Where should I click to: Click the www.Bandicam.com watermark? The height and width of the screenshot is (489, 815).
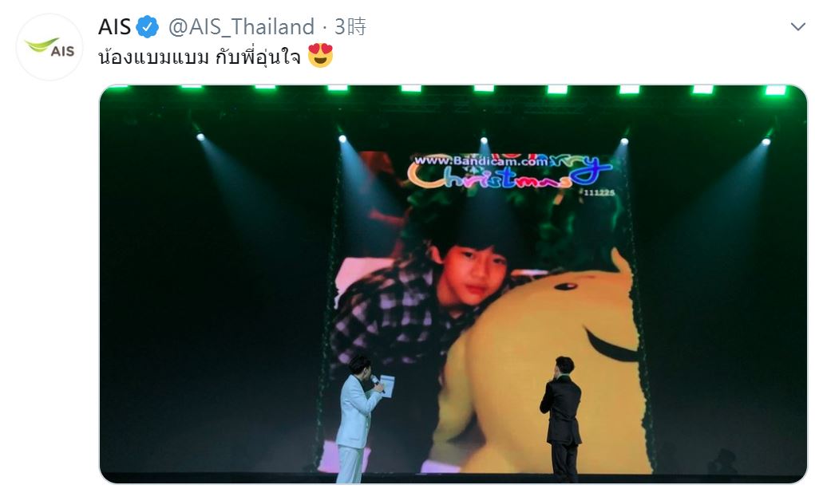(481, 160)
